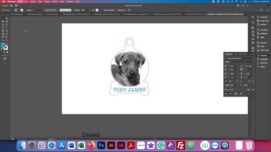
Task: Open fill color dropdown in control bar
Action: tap(18, 10)
